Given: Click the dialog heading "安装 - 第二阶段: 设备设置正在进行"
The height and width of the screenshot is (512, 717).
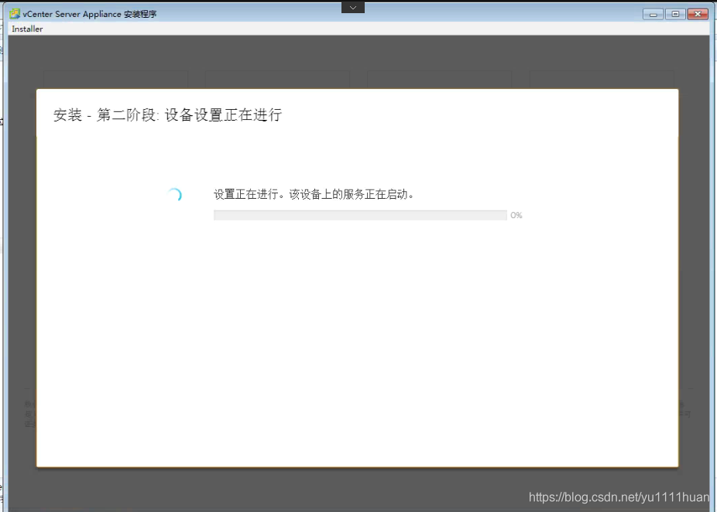Looking at the screenshot, I should [x=167, y=114].
